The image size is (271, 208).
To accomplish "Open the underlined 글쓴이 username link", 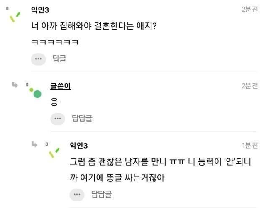I will [x=60, y=86].
